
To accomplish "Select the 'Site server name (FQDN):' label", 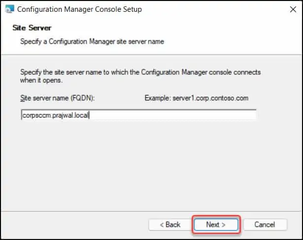I will pyautogui.click(x=57, y=98).
